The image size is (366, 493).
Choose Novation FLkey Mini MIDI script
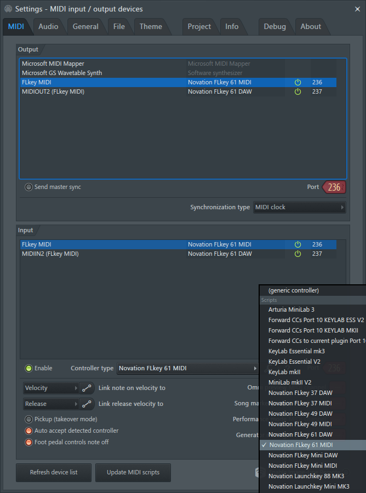313,466
